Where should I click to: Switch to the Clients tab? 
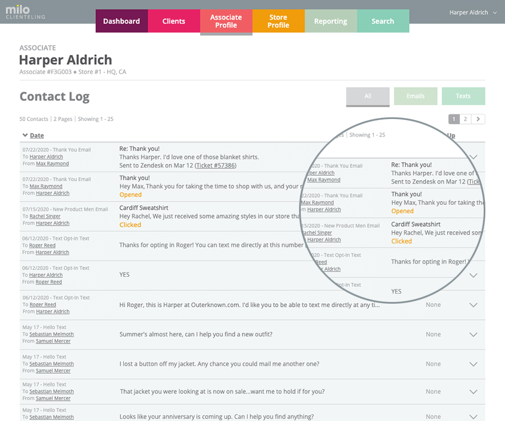pyautogui.click(x=174, y=21)
